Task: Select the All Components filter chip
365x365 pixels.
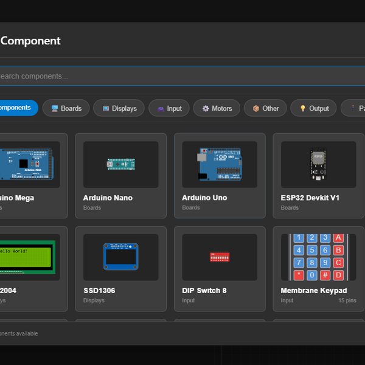Action: 19,108
